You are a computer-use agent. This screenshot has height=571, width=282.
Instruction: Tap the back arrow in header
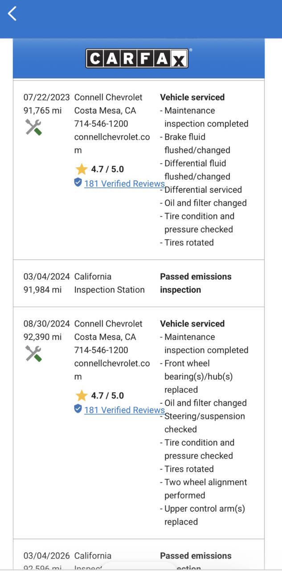[12, 13]
